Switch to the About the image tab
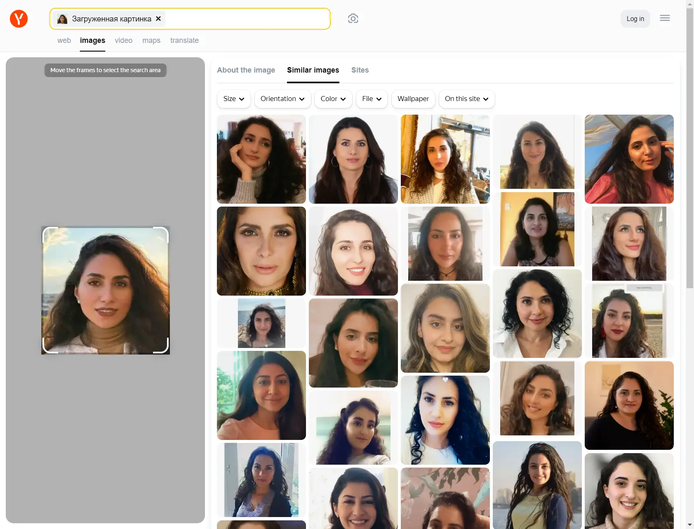This screenshot has width=694, height=529. click(x=246, y=70)
